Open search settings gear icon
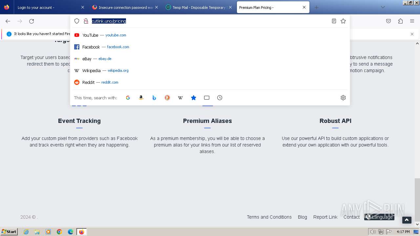This screenshot has width=420, height=236. tap(343, 98)
